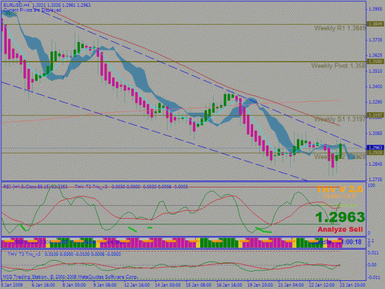Click the 1.3065 price axis value
The height and width of the screenshot is (289, 385).
click(375, 133)
